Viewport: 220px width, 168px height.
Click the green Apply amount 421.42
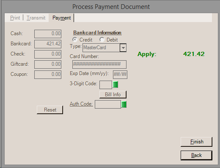(x=194, y=54)
